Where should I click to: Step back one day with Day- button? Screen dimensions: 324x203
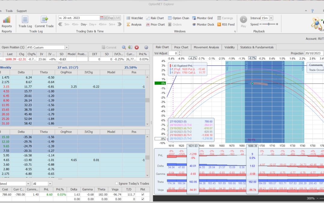84,24
